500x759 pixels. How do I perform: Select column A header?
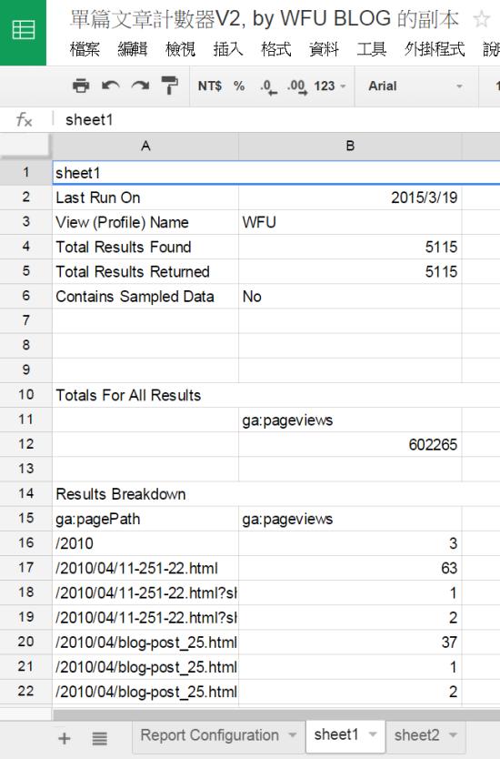145,147
